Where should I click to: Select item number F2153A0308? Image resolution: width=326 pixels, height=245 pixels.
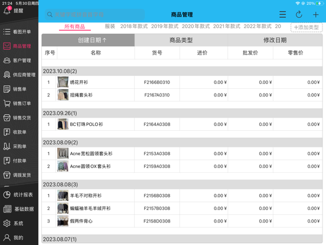tap(157, 154)
